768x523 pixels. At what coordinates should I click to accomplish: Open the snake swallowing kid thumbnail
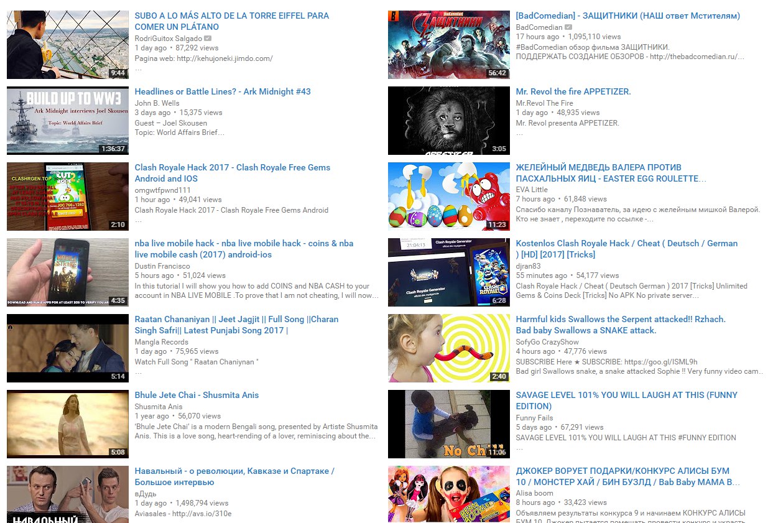pyautogui.click(x=448, y=348)
